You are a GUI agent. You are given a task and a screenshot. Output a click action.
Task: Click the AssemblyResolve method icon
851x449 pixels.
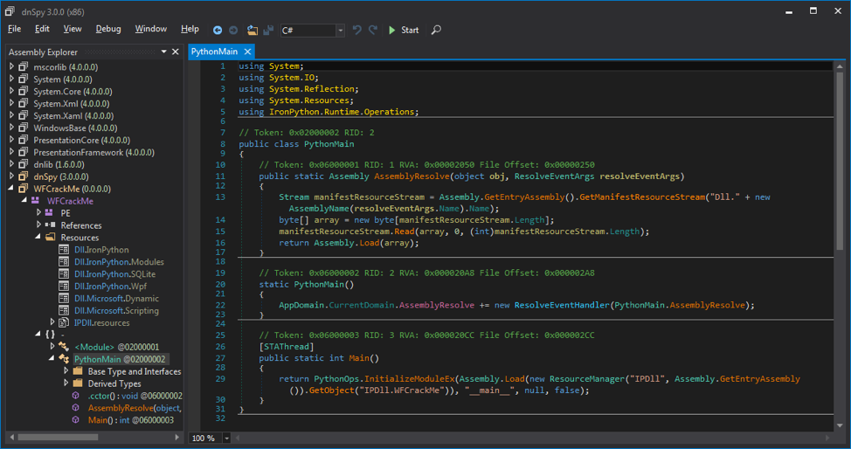[77, 408]
